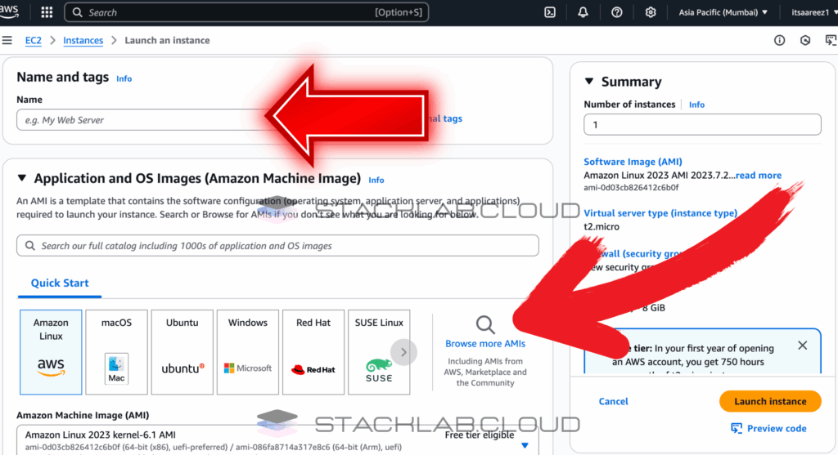Click the t2.micro instance type text
Image resolution: width=838 pixels, height=455 pixels.
601,227
